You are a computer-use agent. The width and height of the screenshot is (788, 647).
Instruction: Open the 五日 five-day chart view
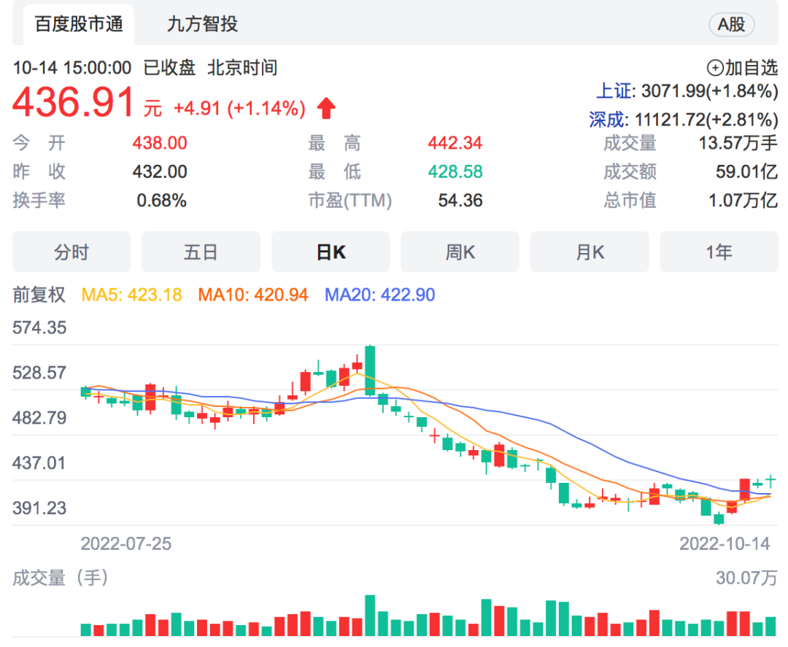coord(201,251)
